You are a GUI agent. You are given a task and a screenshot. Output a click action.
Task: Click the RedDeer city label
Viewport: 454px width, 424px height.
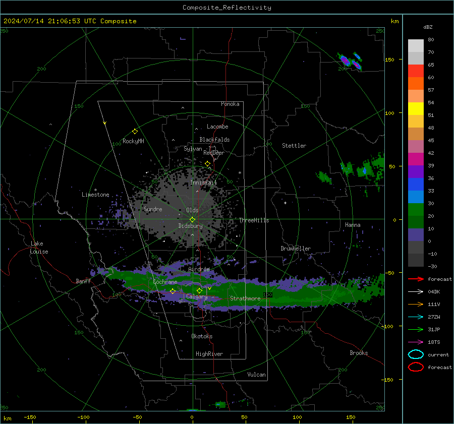point(214,153)
